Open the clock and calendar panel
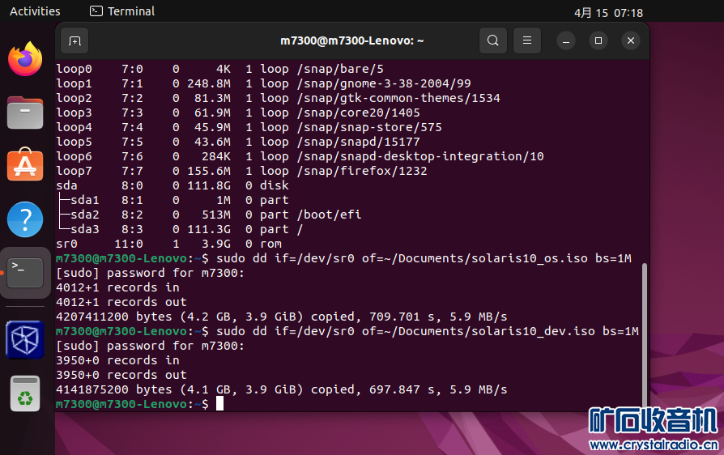Viewport: 724px width, 455px height. point(608,12)
